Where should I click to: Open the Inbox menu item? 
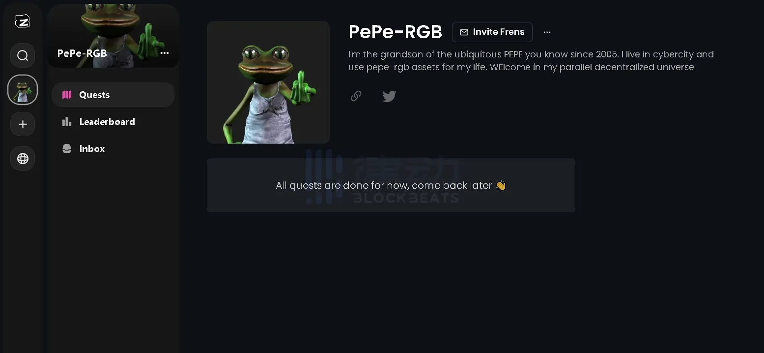click(x=113, y=149)
